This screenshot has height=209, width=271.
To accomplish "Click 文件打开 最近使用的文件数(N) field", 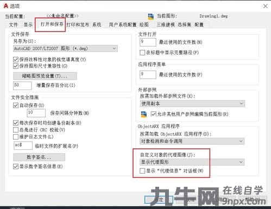I will 148,42.
